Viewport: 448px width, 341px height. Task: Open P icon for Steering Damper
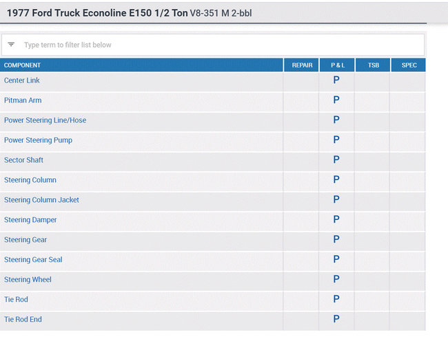pyautogui.click(x=336, y=220)
